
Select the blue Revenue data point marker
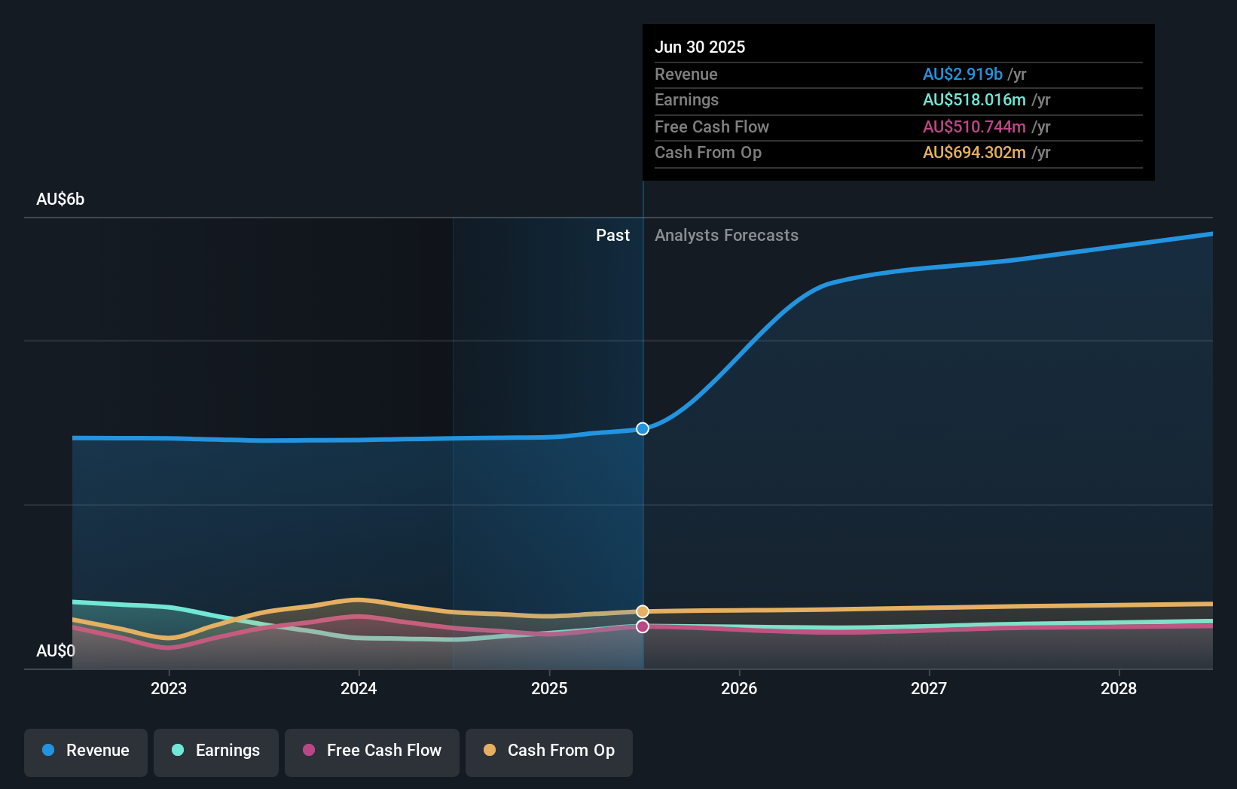pyautogui.click(x=642, y=428)
